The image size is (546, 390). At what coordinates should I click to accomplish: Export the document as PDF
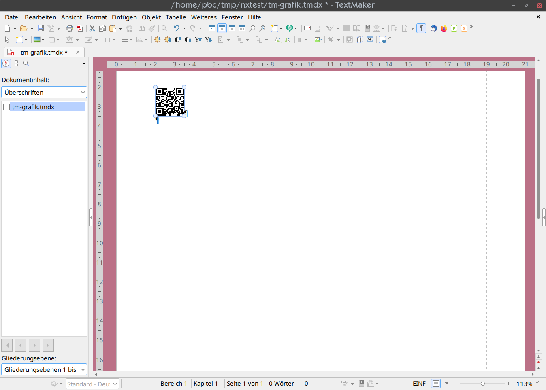pos(80,28)
